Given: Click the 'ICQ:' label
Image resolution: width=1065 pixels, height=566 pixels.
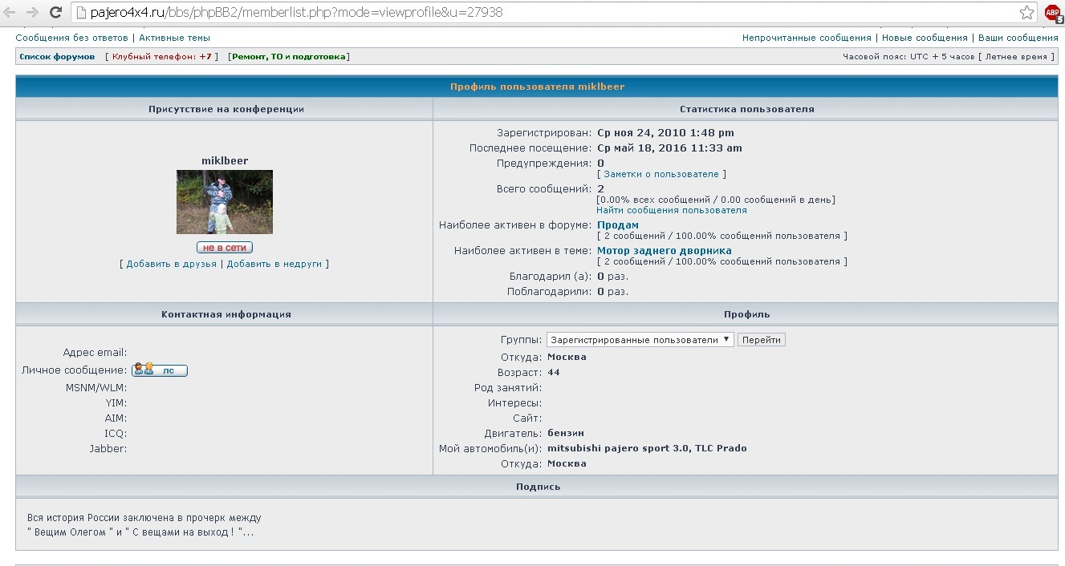Looking at the screenshot, I should click(x=116, y=434).
